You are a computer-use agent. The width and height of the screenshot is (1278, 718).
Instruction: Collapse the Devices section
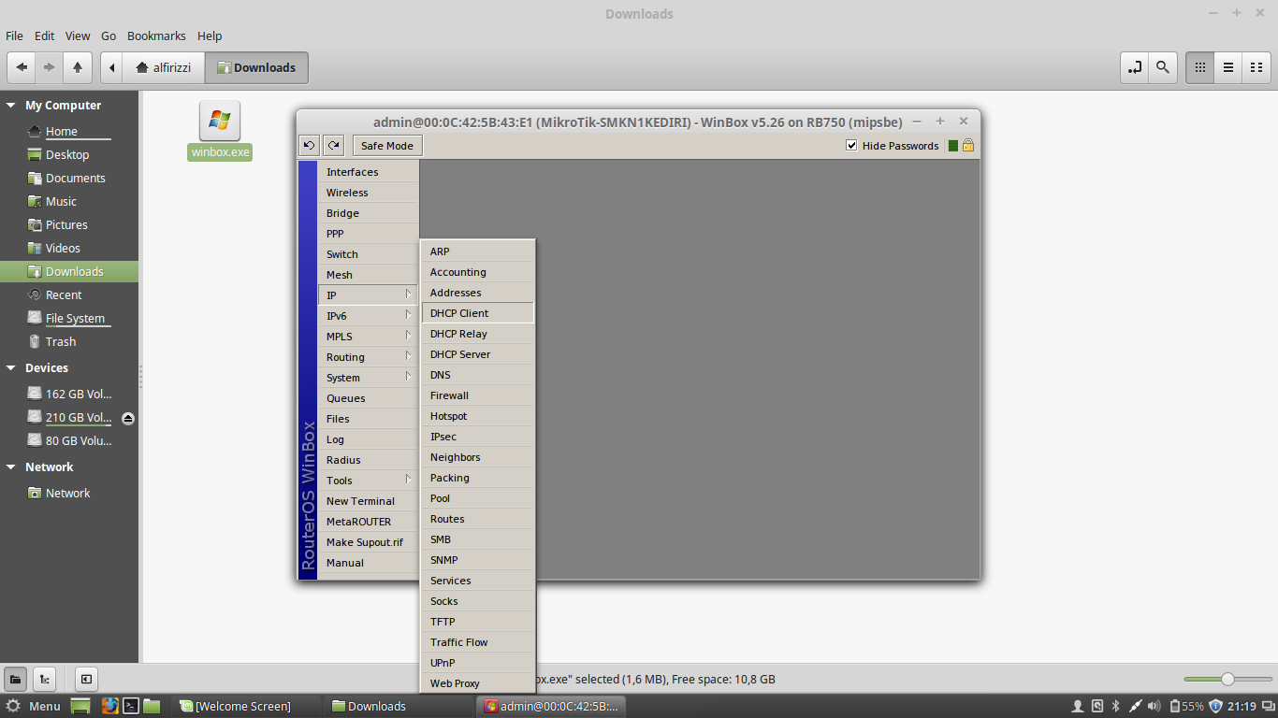pyautogui.click(x=11, y=368)
